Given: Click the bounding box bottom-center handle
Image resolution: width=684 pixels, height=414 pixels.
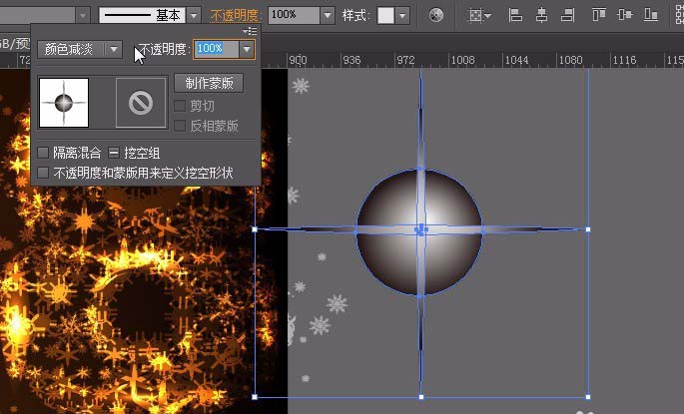Looking at the screenshot, I should [421, 397].
